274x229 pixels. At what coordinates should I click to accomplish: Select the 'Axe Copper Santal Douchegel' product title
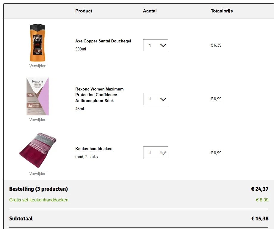[x=103, y=41]
